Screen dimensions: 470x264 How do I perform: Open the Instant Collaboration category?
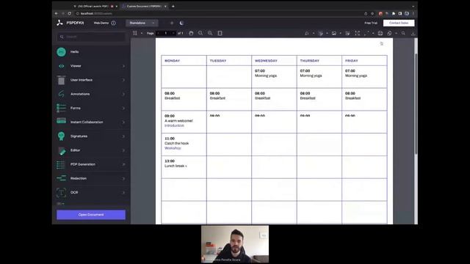click(x=91, y=122)
